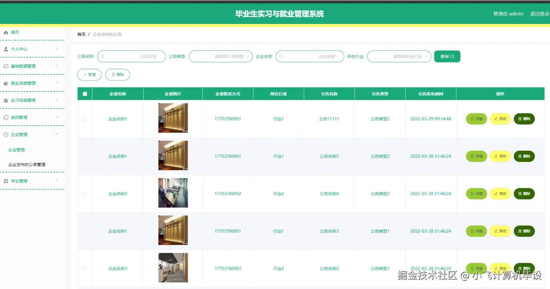
Task: Check the row checkbox for 公告名称3
Action: click(84, 231)
